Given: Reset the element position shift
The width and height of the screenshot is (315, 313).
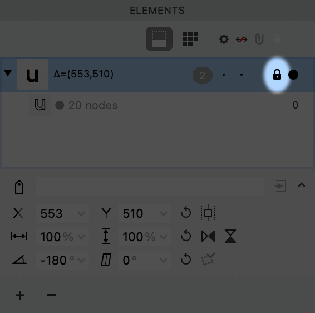Looking at the screenshot, I should pos(186,212).
